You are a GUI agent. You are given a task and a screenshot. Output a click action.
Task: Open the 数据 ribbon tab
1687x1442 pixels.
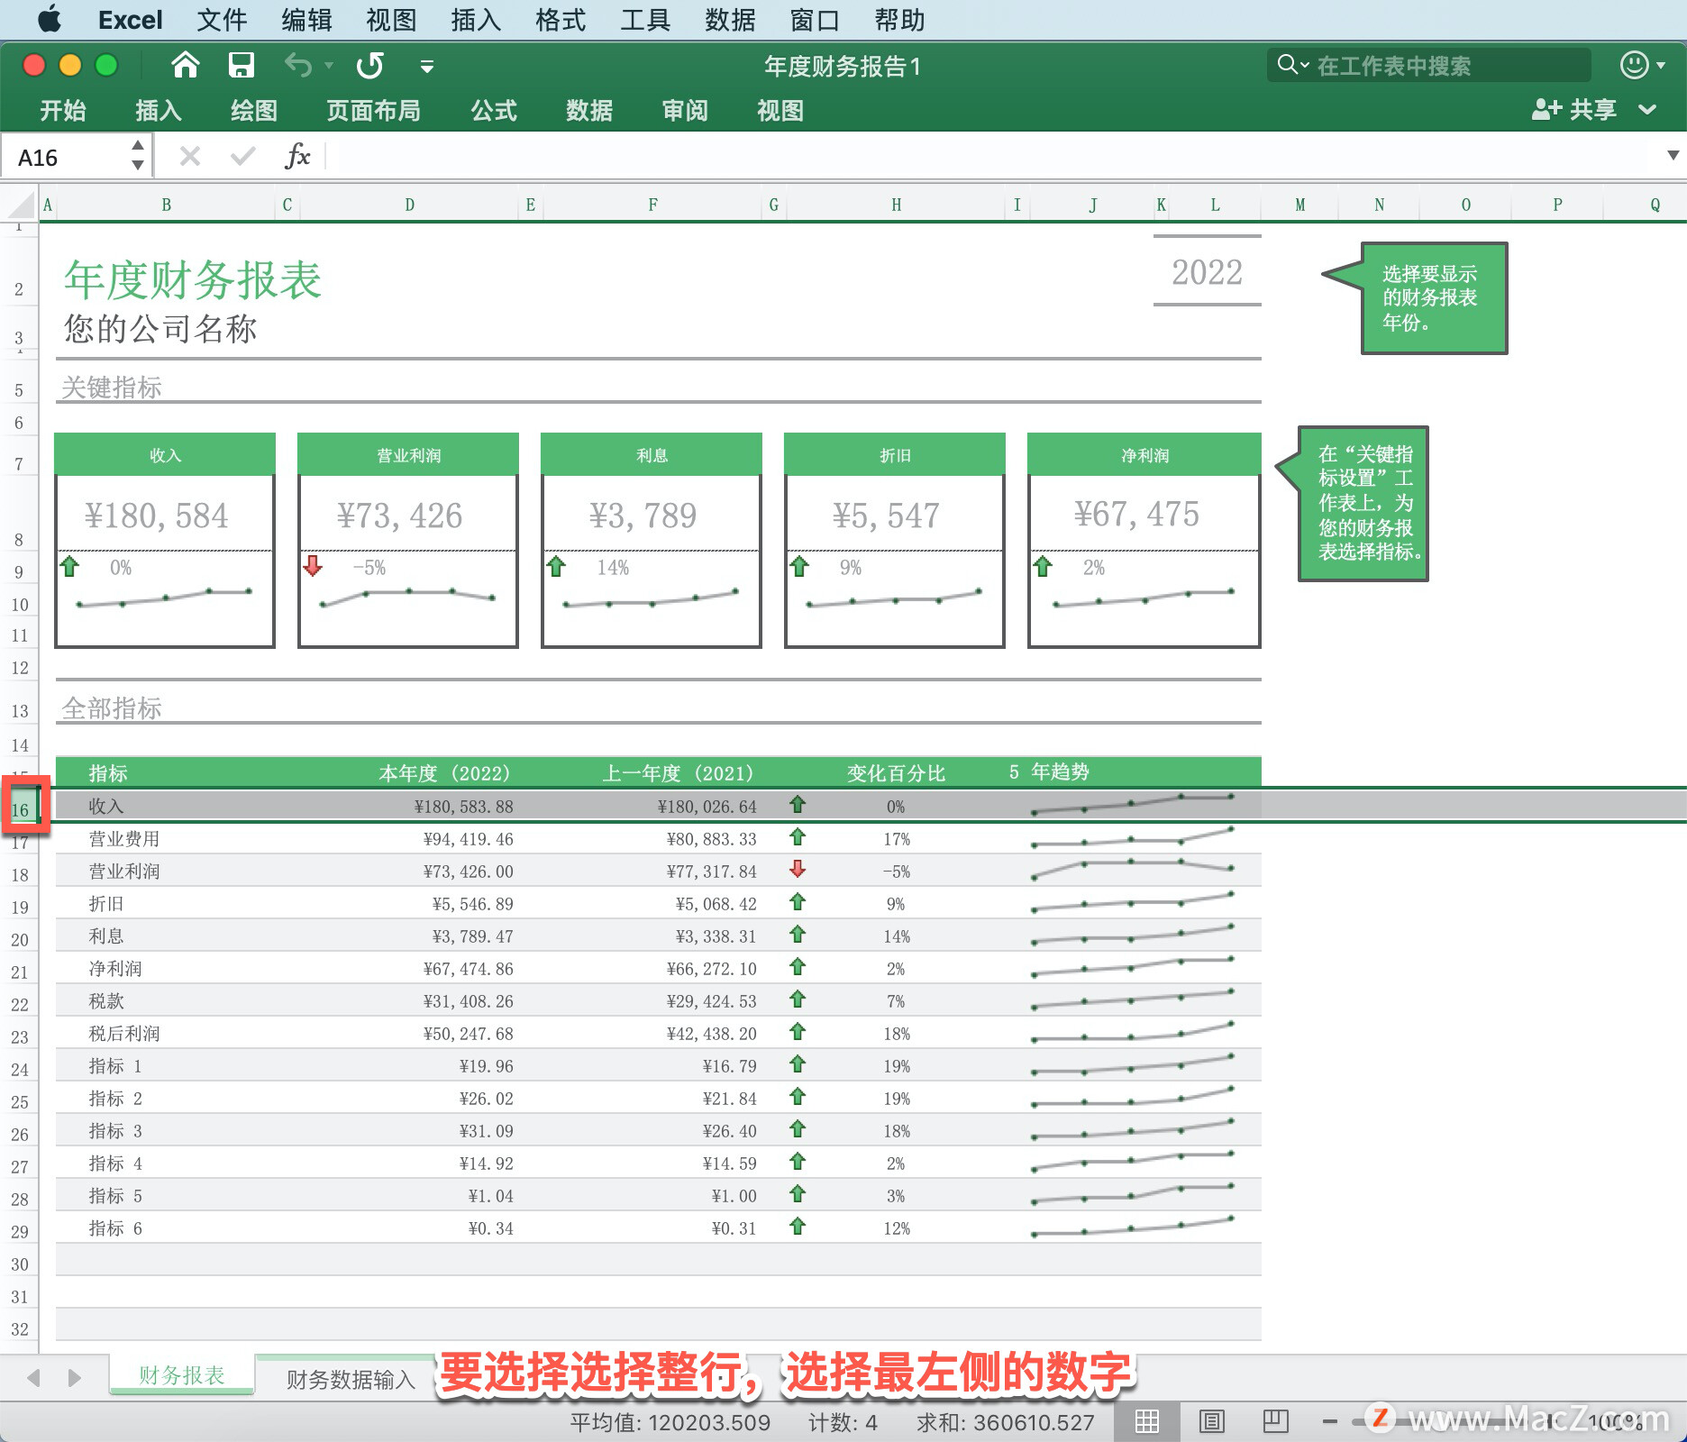[589, 111]
